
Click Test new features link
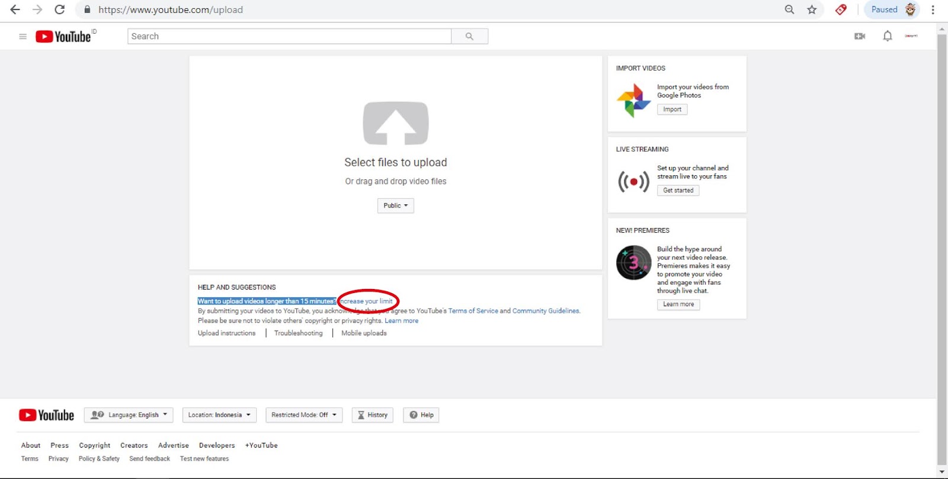(x=204, y=459)
